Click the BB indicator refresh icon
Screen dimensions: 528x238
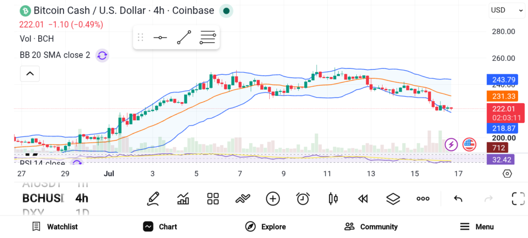pyautogui.click(x=102, y=55)
